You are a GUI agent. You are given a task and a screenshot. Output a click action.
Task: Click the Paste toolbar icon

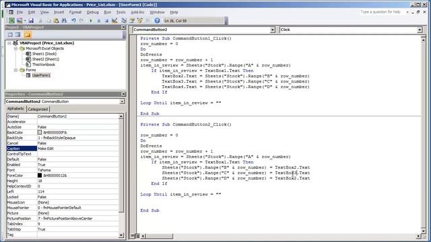pyautogui.click(x=57, y=21)
